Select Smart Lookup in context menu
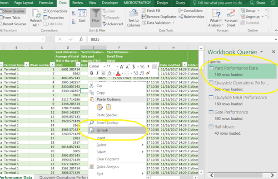The height and width of the screenshot is (179, 278). point(117,122)
